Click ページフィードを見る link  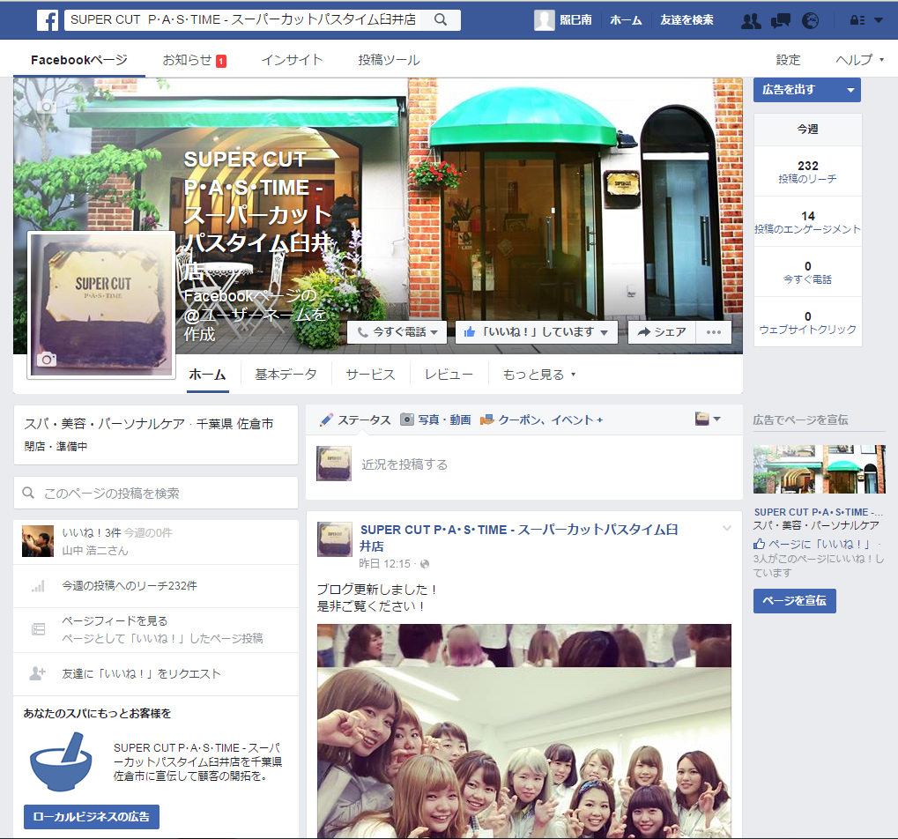tap(115, 620)
